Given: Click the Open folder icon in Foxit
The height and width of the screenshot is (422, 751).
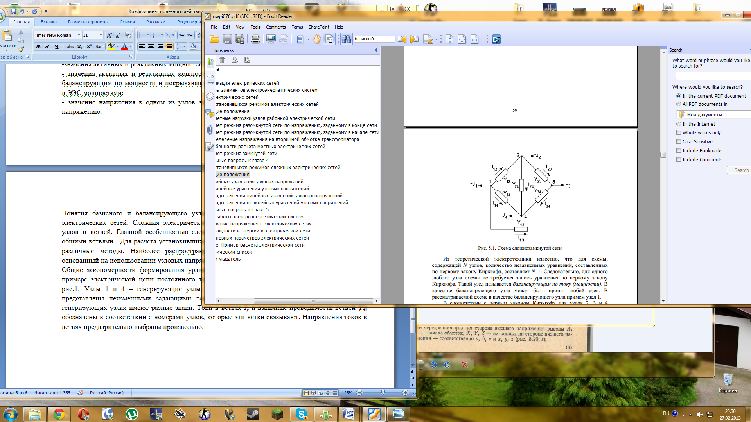Looking at the screenshot, I should coord(214,39).
